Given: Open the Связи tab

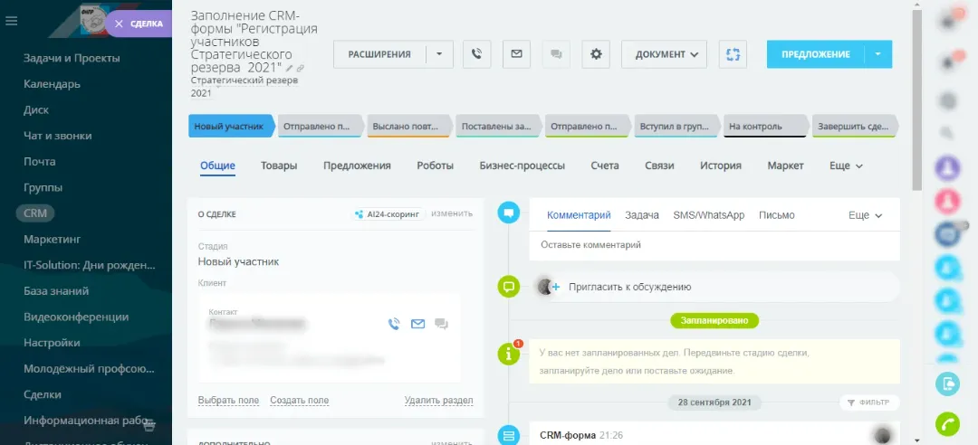Looking at the screenshot, I should (x=659, y=166).
